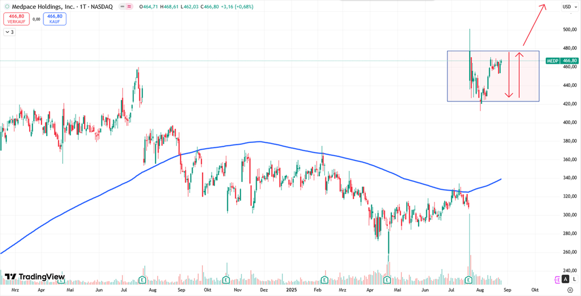The height and width of the screenshot is (296, 581).
Task: Click the red VERKAUF sell button
Action: click(16, 19)
